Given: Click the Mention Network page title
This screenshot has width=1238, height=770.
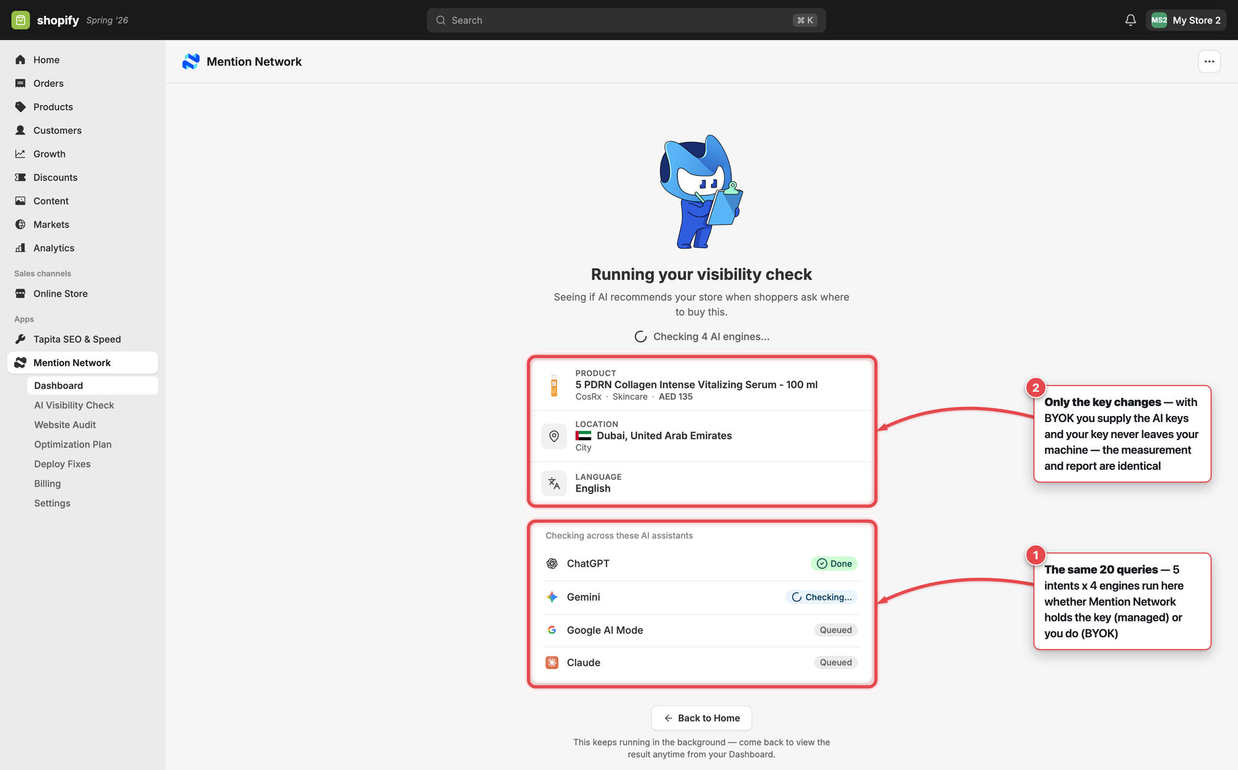Looking at the screenshot, I should click(x=254, y=61).
